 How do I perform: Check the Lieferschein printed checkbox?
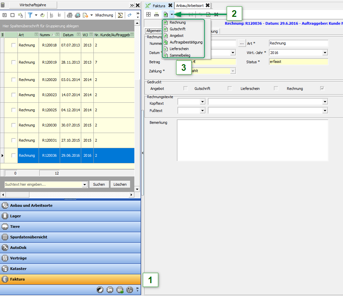(x=276, y=88)
